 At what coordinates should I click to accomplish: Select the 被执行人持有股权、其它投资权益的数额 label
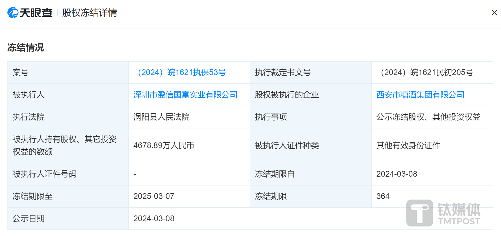[65, 146]
